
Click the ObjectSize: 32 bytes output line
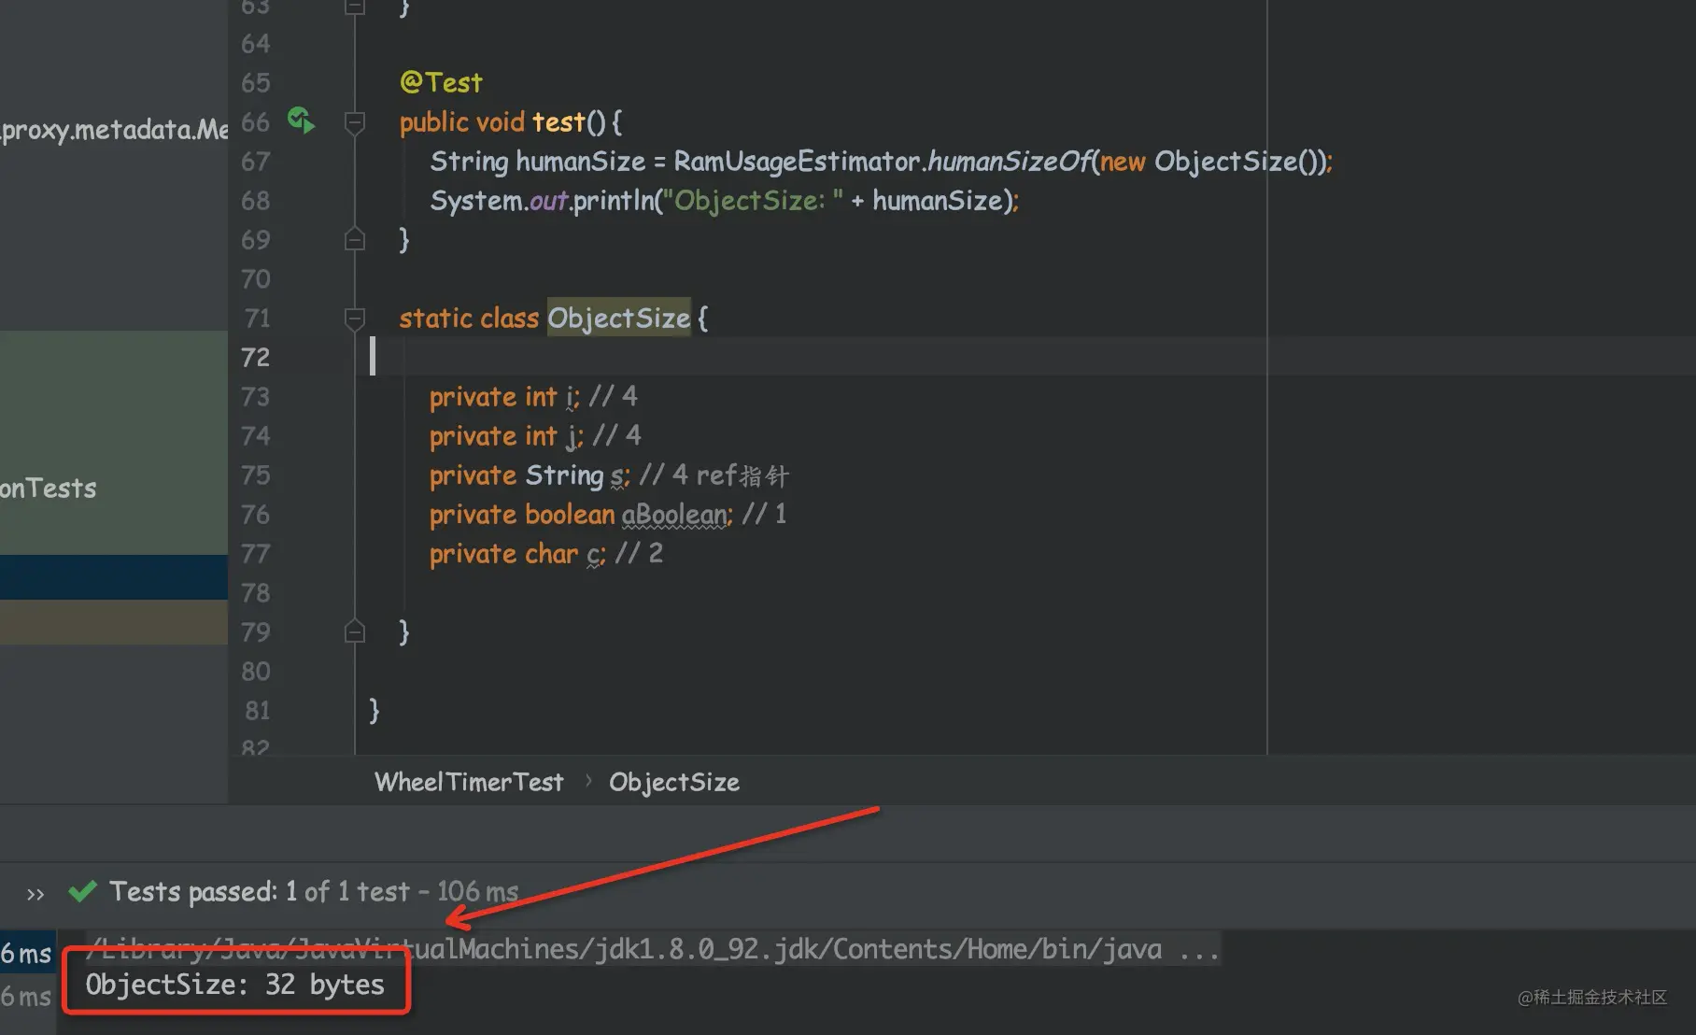tap(235, 985)
